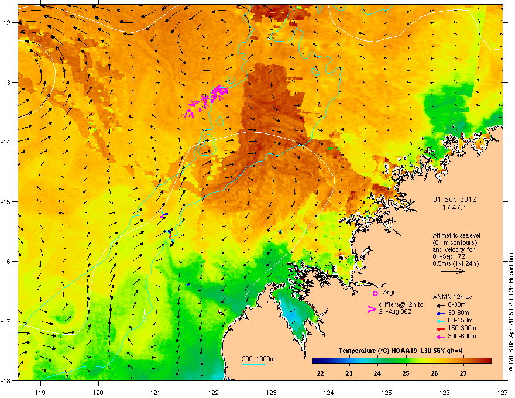Click the 'ANMN 12h av.' heading
Image resolution: width=515 pixels, height=398 pixels.
tap(453, 297)
